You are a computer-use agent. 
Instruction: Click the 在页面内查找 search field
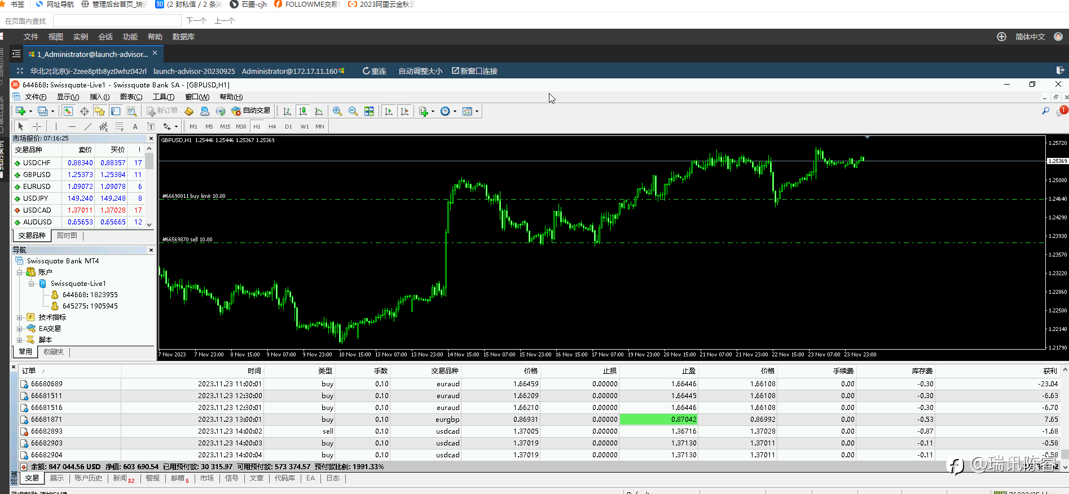coord(117,21)
